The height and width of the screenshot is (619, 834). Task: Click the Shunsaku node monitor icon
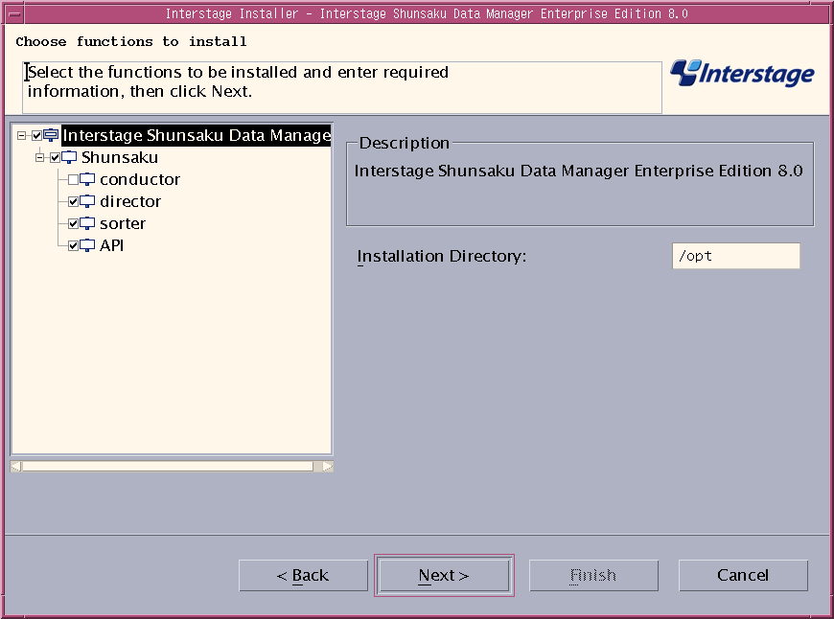pyautogui.click(x=69, y=157)
